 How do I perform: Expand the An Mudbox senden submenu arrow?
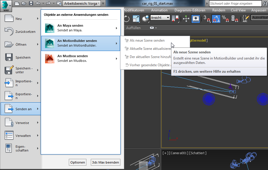point(116,59)
